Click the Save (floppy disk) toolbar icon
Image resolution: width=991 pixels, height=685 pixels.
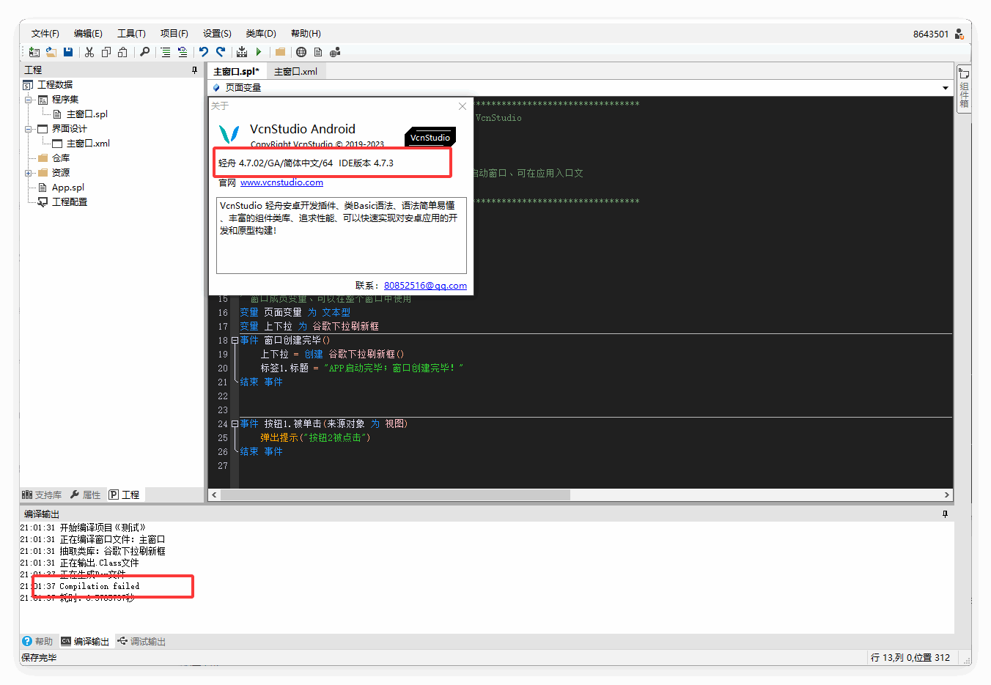tap(68, 52)
